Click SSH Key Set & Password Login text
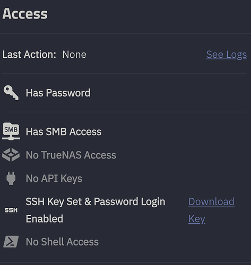 96,201
